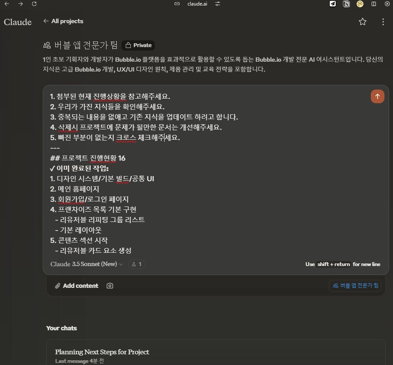Click the line '4. 프랜차이즈 목록 기본 구현'

93,209
